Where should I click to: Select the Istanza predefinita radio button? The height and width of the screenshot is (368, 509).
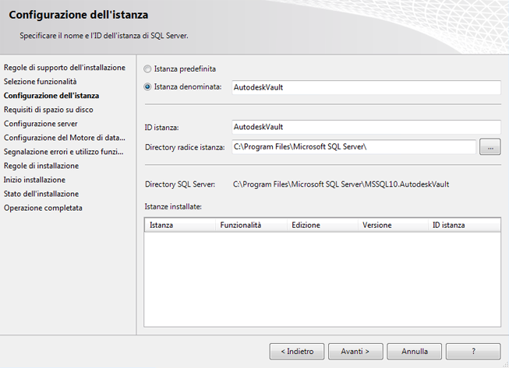coord(147,69)
